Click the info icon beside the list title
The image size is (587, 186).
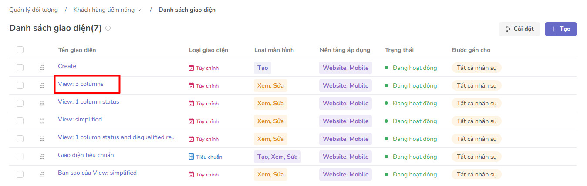[108, 29]
